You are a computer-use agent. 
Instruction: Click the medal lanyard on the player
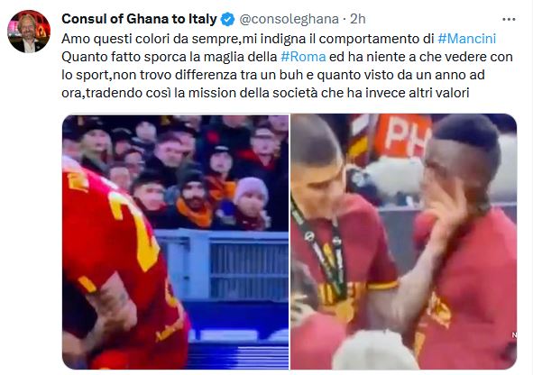[x=321, y=252]
